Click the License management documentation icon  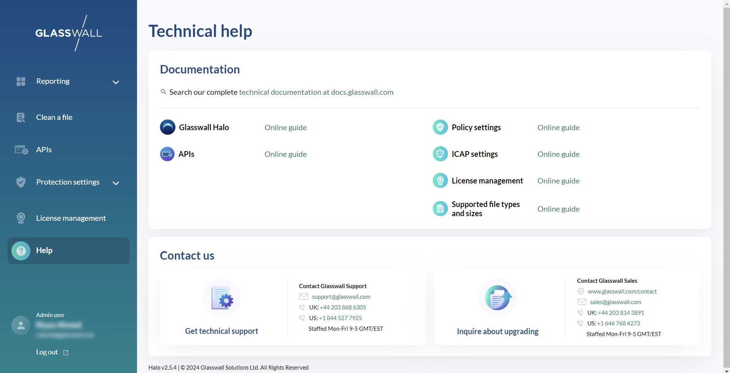pos(440,180)
